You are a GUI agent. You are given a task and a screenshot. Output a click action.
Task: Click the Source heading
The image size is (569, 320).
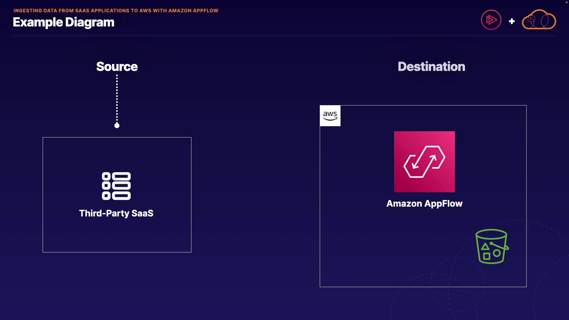(x=117, y=67)
